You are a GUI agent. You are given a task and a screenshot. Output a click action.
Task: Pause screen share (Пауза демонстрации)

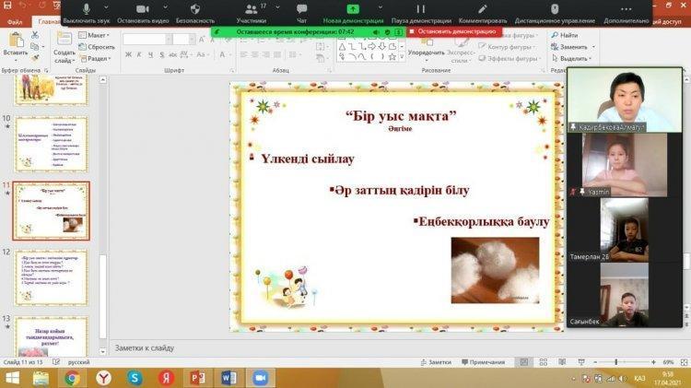coord(421,13)
